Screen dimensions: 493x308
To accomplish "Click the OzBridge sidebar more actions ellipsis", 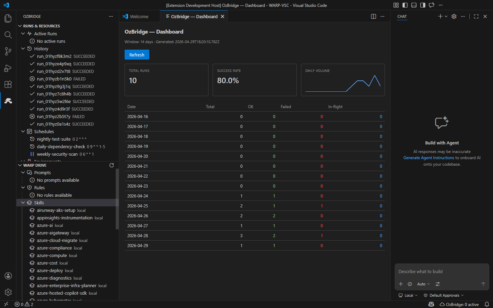I will (x=111, y=16).
